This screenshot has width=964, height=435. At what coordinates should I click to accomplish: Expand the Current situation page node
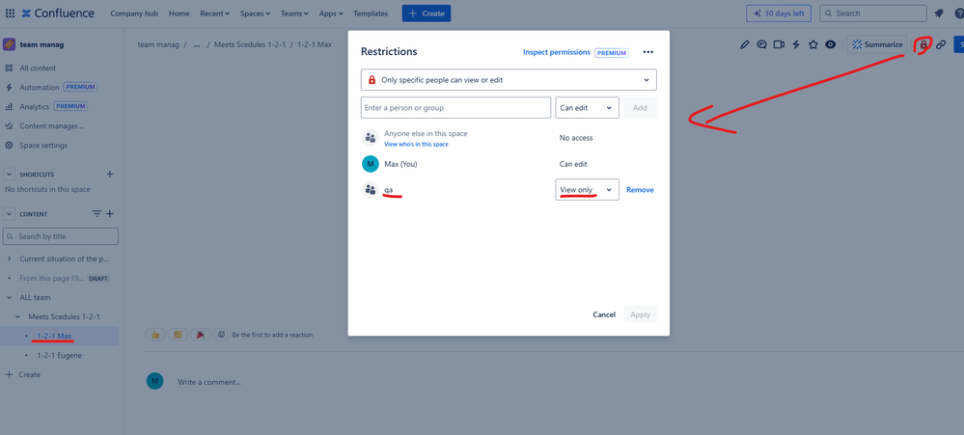[9, 258]
